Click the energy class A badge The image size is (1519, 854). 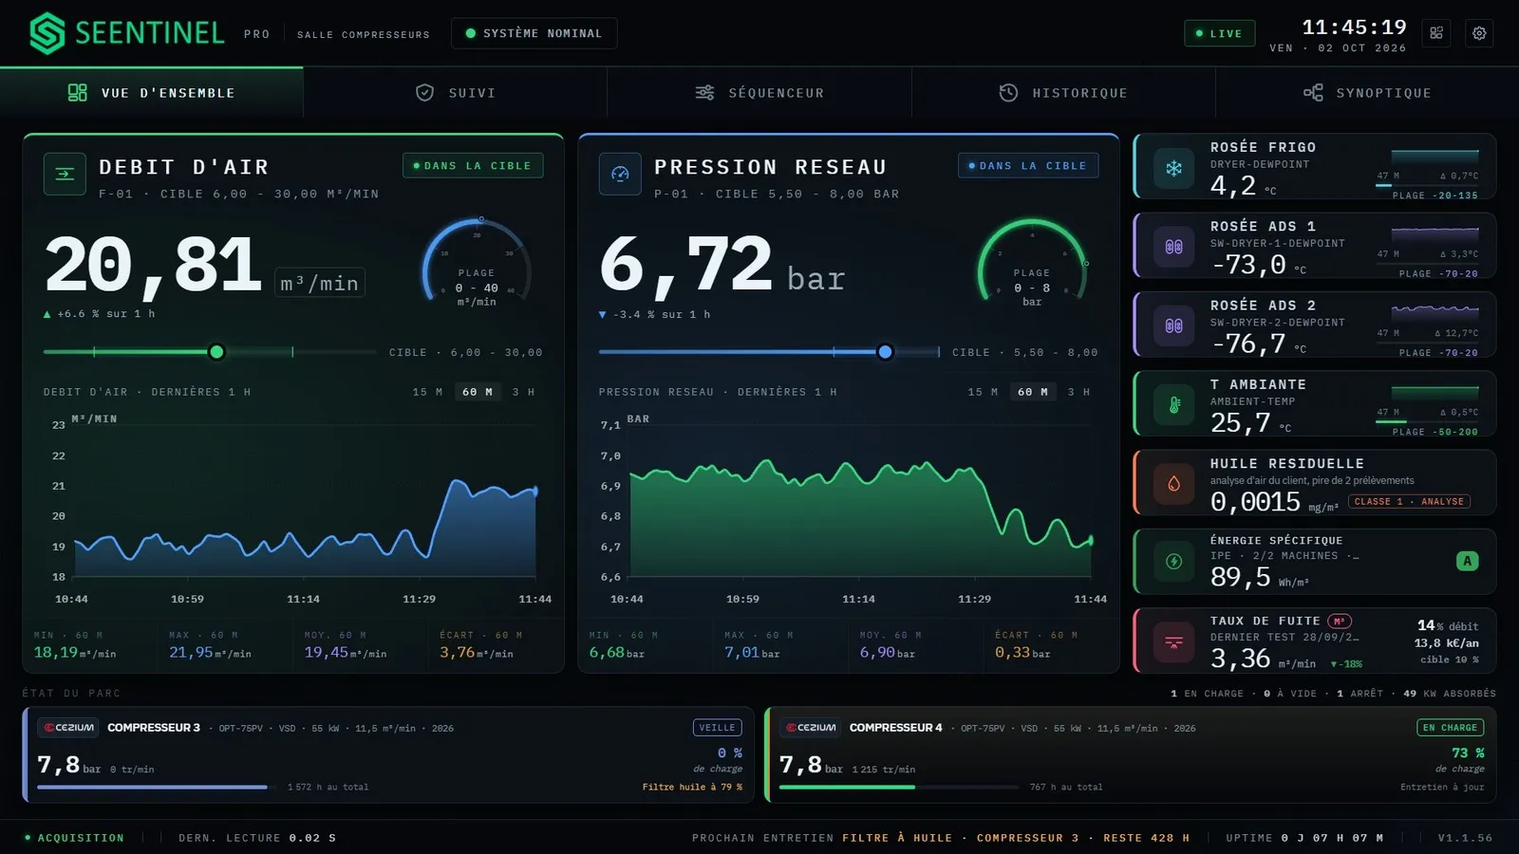[1467, 561]
